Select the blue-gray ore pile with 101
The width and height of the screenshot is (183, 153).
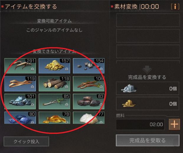pyautogui.click(x=20, y=101)
